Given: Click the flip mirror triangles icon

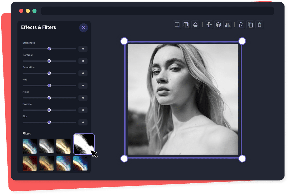Looking at the screenshot, I should coord(227,25).
